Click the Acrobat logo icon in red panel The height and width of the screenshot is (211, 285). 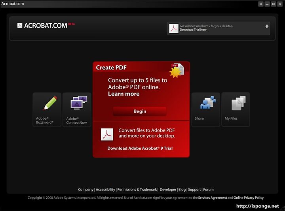(x=107, y=134)
